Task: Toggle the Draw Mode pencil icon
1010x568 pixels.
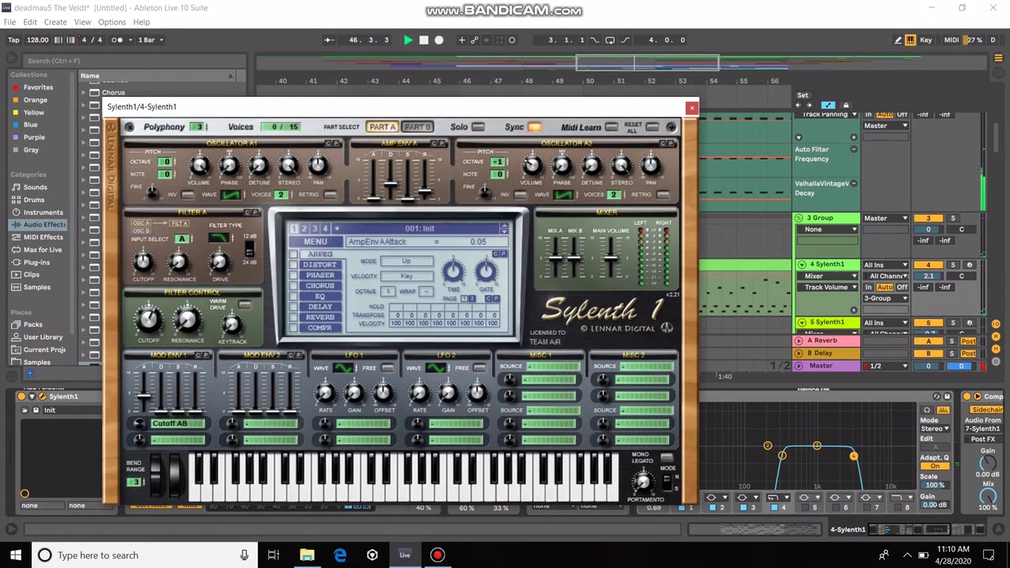Action: click(898, 40)
